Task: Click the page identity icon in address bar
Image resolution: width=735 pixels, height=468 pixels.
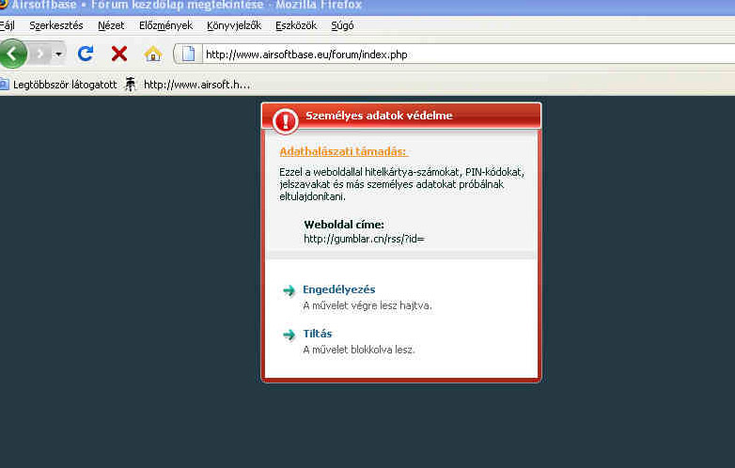Action: pyautogui.click(x=188, y=54)
